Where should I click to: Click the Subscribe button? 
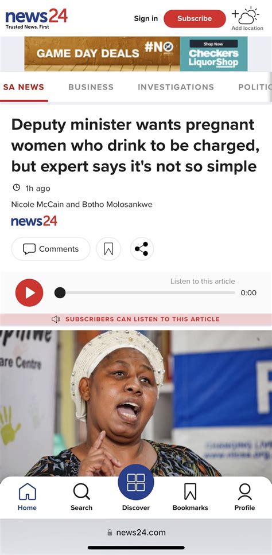pyautogui.click(x=195, y=18)
